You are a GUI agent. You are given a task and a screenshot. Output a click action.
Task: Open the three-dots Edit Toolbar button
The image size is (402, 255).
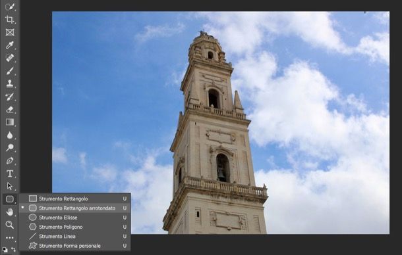tap(10, 238)
